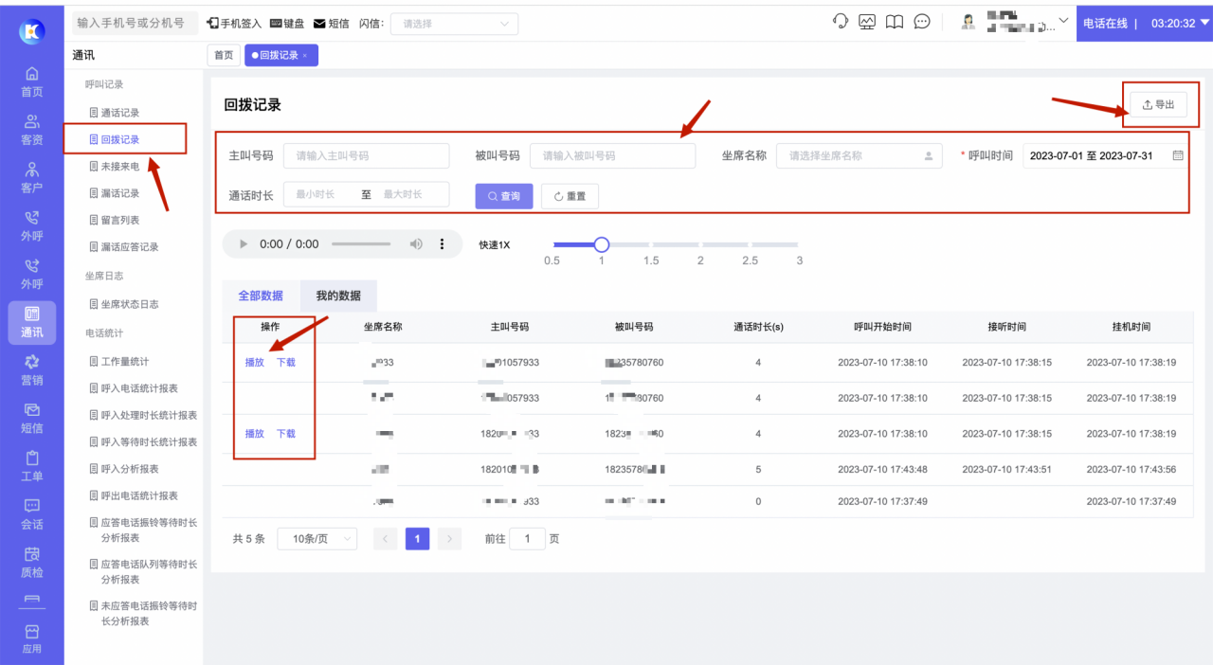Switch to the 全部数据 tab
This screenshot has height=665, width=1213.
click(x=261, y=296)
